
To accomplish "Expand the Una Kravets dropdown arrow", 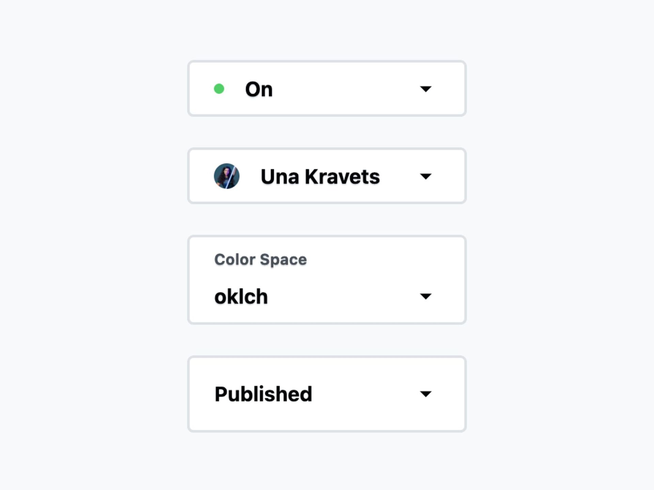I will tap(425, 176).
